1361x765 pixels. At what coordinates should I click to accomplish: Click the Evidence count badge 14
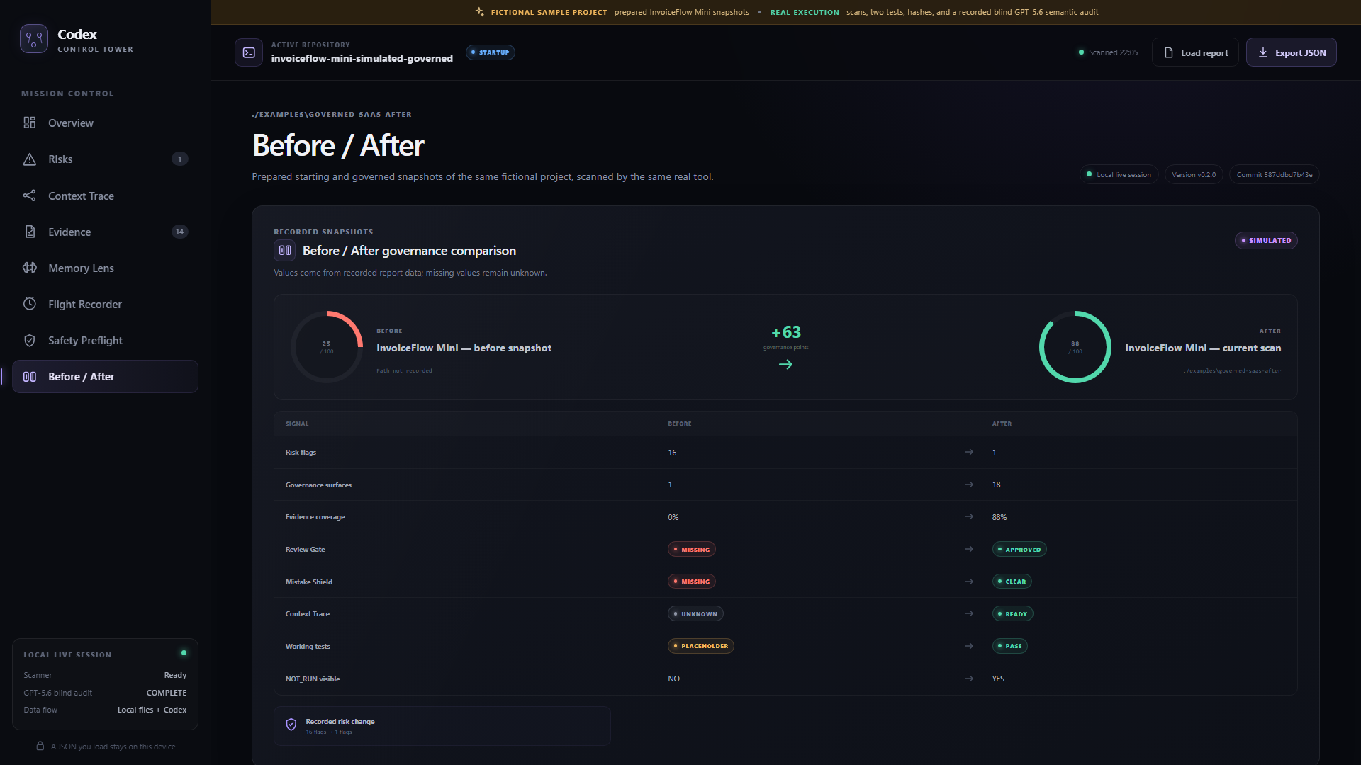coord(180,232)
